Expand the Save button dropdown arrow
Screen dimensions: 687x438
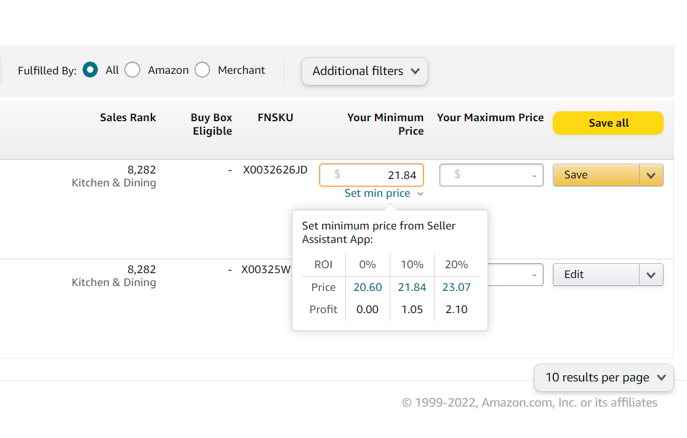point(651,175)
